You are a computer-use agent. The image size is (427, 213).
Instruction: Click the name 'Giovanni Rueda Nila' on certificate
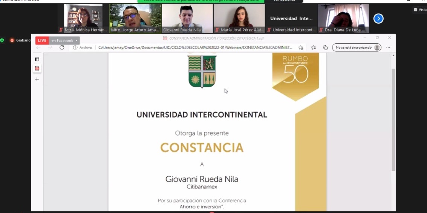click(202, 179)
